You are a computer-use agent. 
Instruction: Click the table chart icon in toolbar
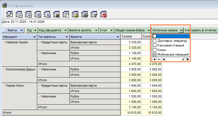[x=57, y=14]
